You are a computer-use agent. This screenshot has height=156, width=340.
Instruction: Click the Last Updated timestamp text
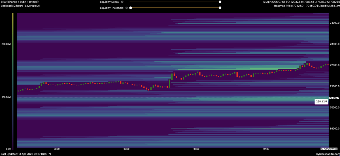[x=26, y=153]
